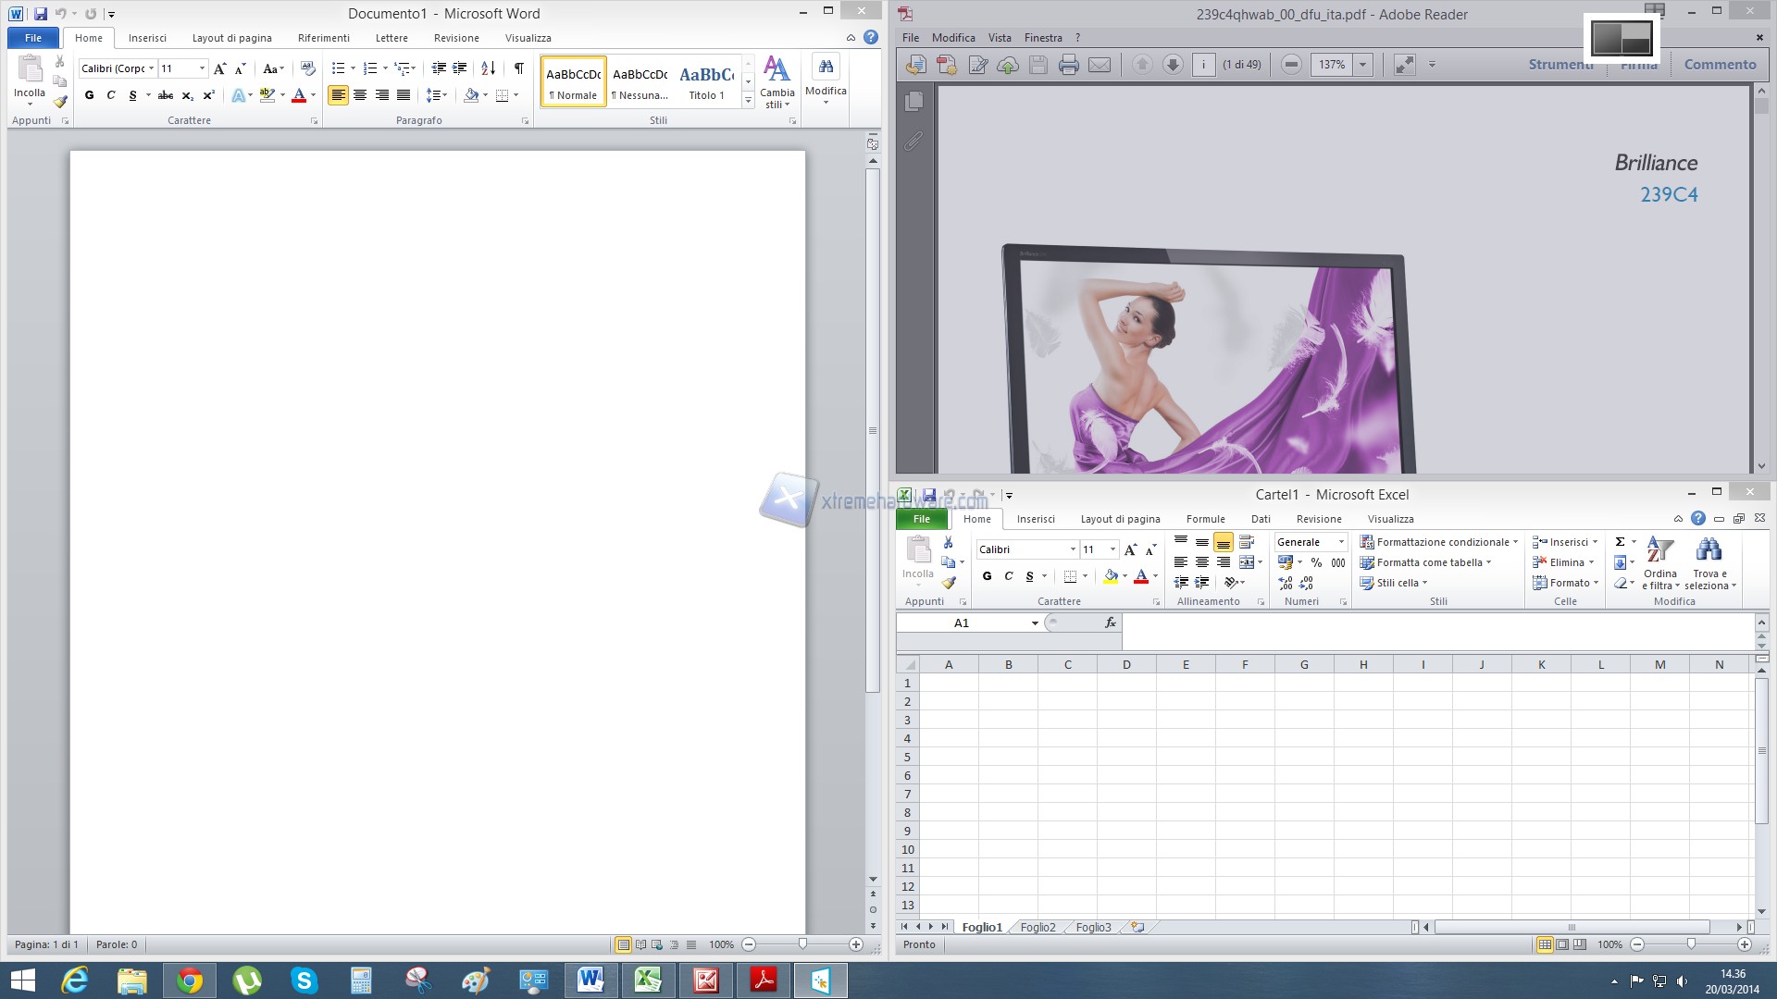
Task: Open Word font name Calibri dropdown
Action: point(152,68)
